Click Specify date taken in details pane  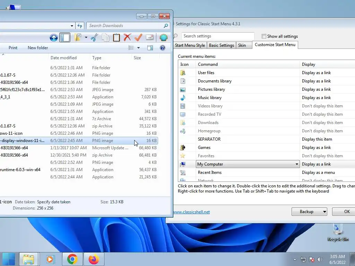pyautogui.click(x=54, y=202)
